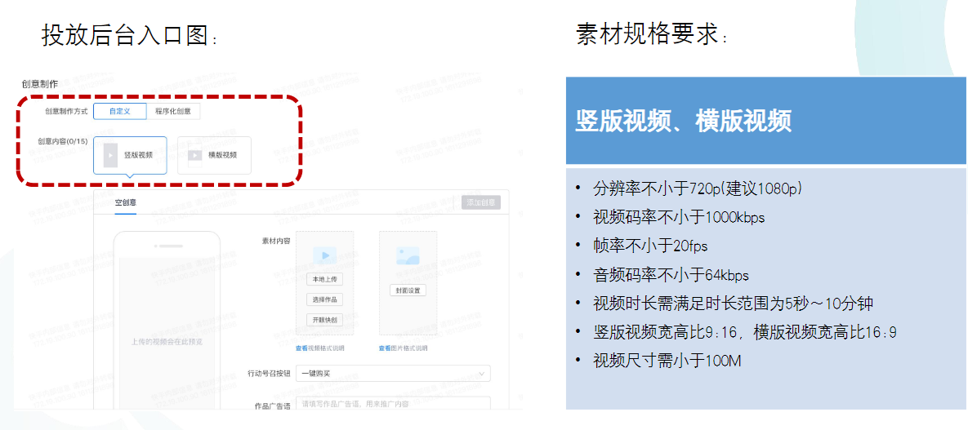Screen dimensions: 968x430
Task: Open the 查看图片格式说明 link
Action: click(x=403, y=348)
